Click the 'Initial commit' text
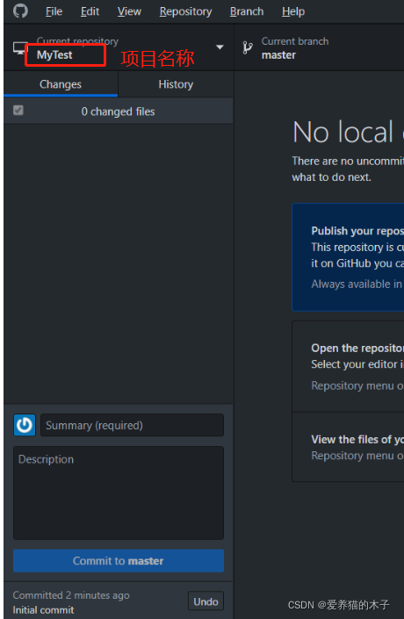The image size is (404, 619). tap(43, 610)
